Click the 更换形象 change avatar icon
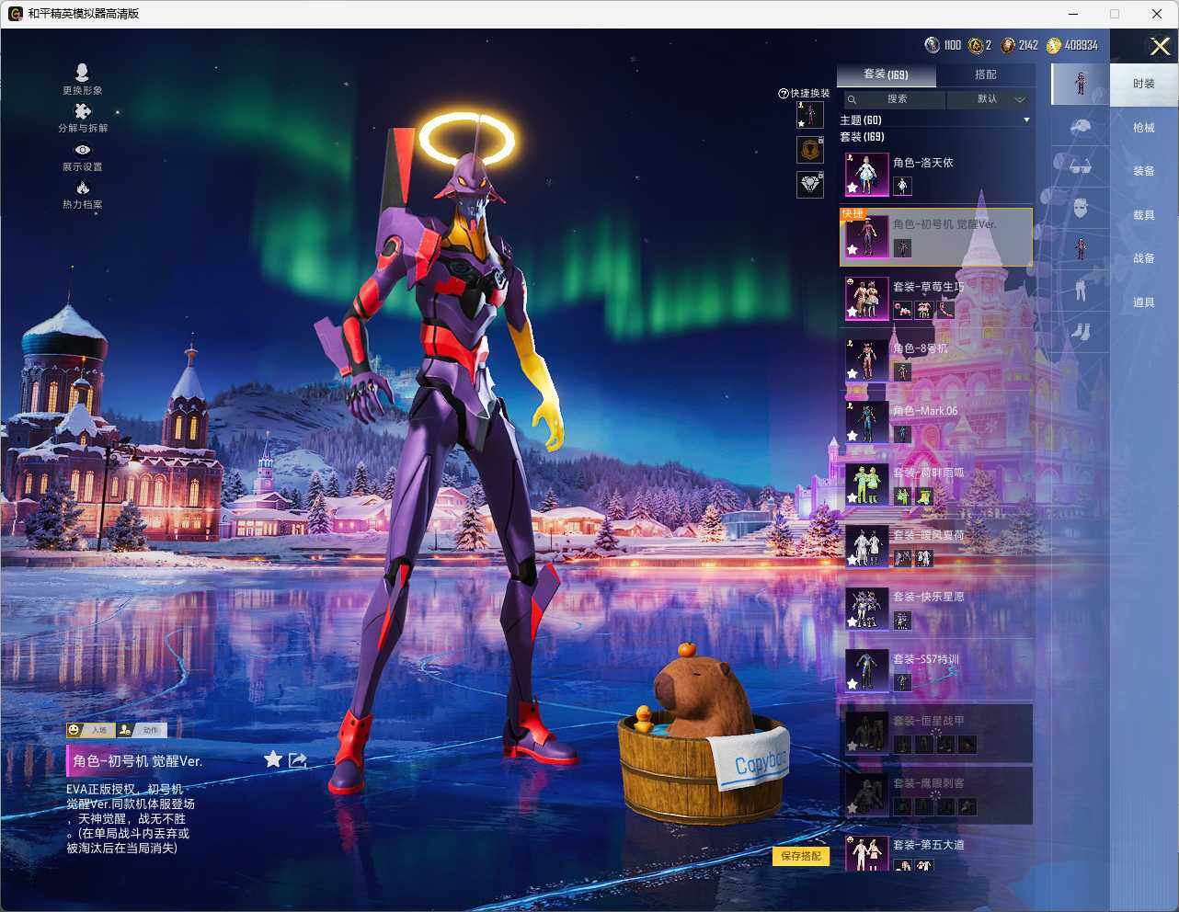Viewport: 1179px width, 912px height. coord(82,74)
